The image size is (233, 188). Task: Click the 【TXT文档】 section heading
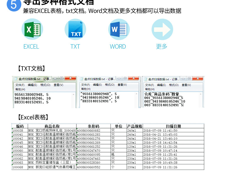(x=32, y=68)
